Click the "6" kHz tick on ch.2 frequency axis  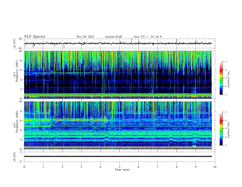(x=21, y=121)
